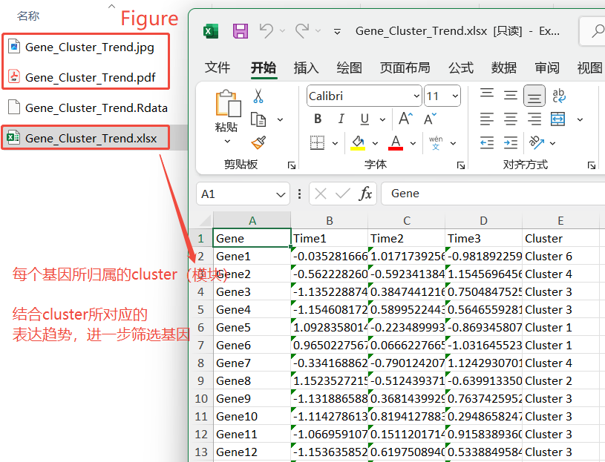Toggle bottom vertical alignment button

tap(534, 95)
